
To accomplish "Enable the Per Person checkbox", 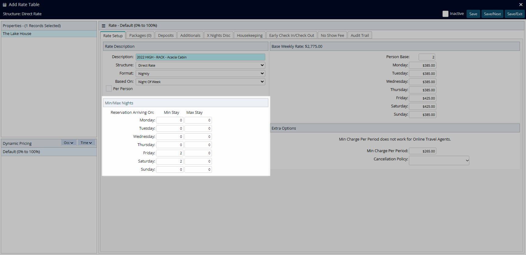I will 109,89.
